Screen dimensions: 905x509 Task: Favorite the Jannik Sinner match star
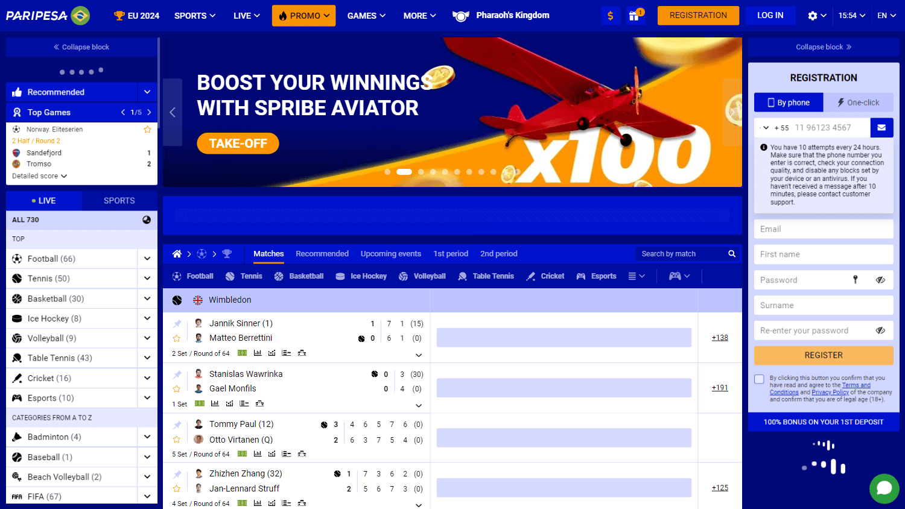coord(177,338)
